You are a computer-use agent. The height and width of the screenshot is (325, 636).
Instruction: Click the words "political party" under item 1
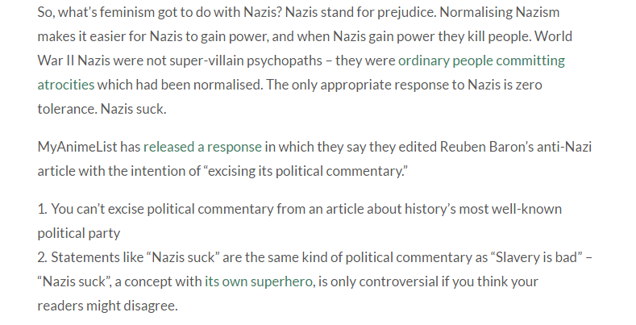[x=79, y=233]
